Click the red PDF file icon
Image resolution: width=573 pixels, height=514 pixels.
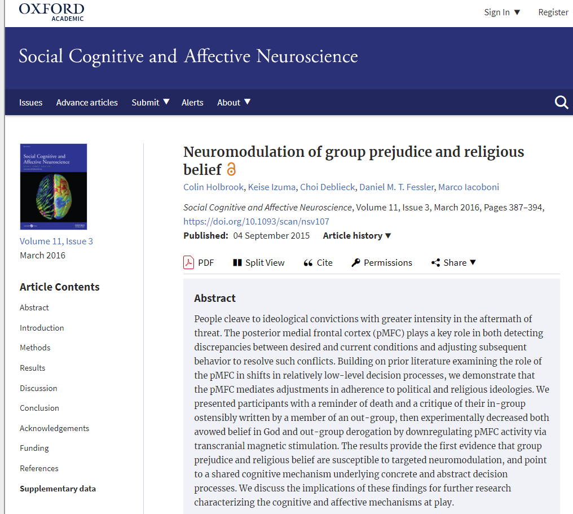(188, 262)
